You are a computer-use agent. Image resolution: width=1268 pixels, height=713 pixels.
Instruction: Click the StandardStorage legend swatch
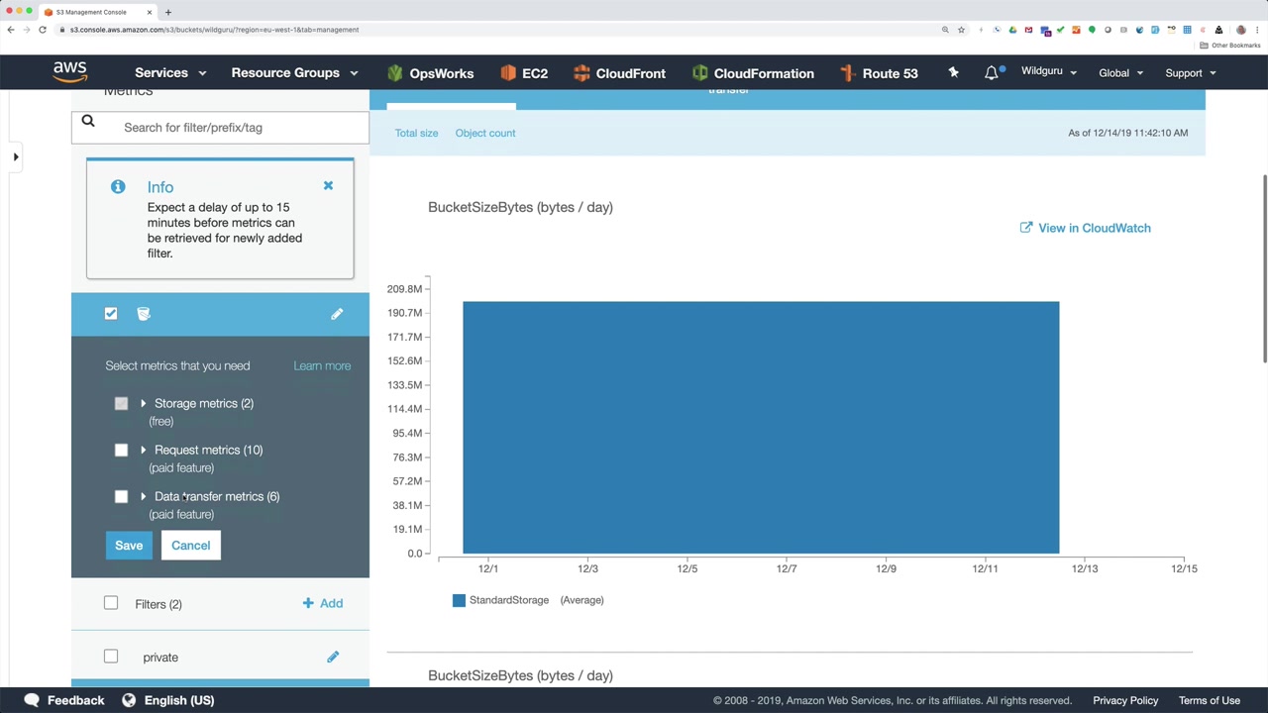(459, 600)
